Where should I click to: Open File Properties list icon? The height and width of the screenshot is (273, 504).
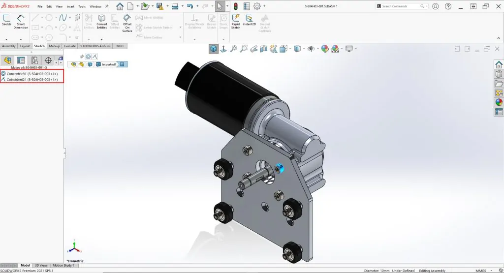(247, 6)
